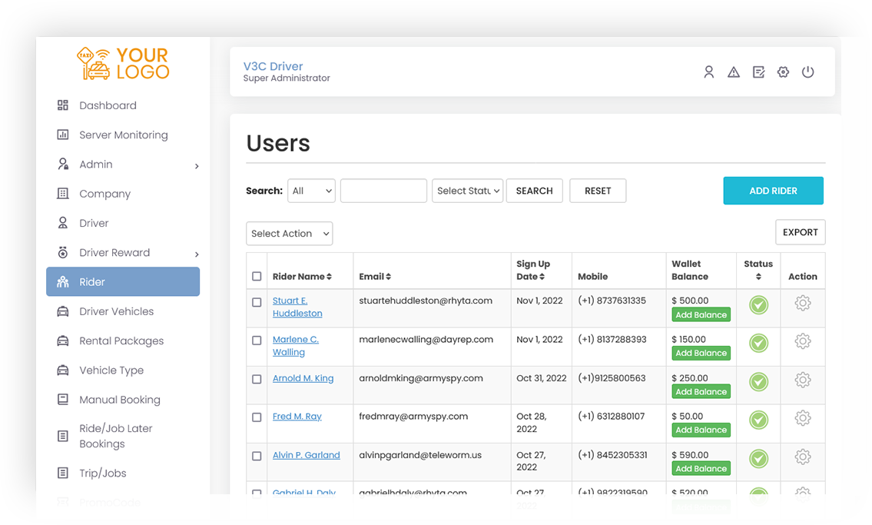Select checkbox next to Gabriel H. Daly
This screenshot has height=525, width=872.
[x=257, y=494]
